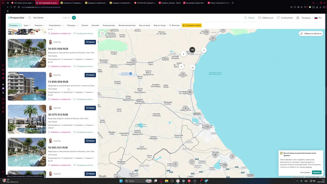This screenshot has height=184, width=327.
Task: Toggle the Бассейн filter chip
Action: click(95, 25)
